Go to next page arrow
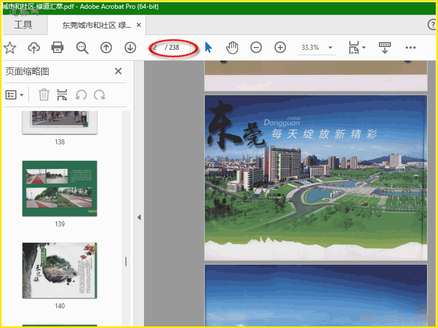Image resolution: width=438 pixels, height=328 pixels. pos(130,48)
